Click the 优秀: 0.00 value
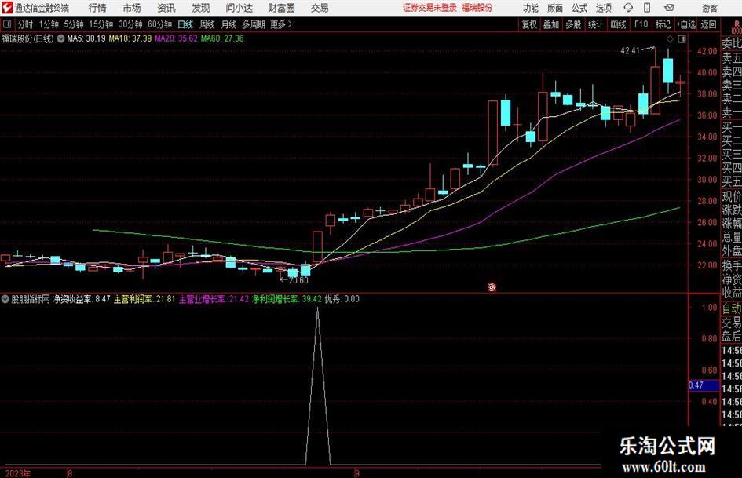This screenshot has width=742, height=478. (x=342, y=299)
